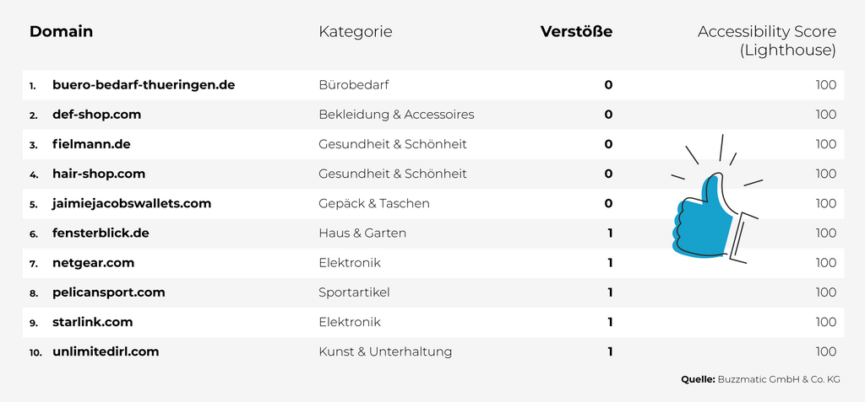Viewport: 865px width, 402px height.
Task: Select the Kunst & Unterhaltung category
Action: 385,351
